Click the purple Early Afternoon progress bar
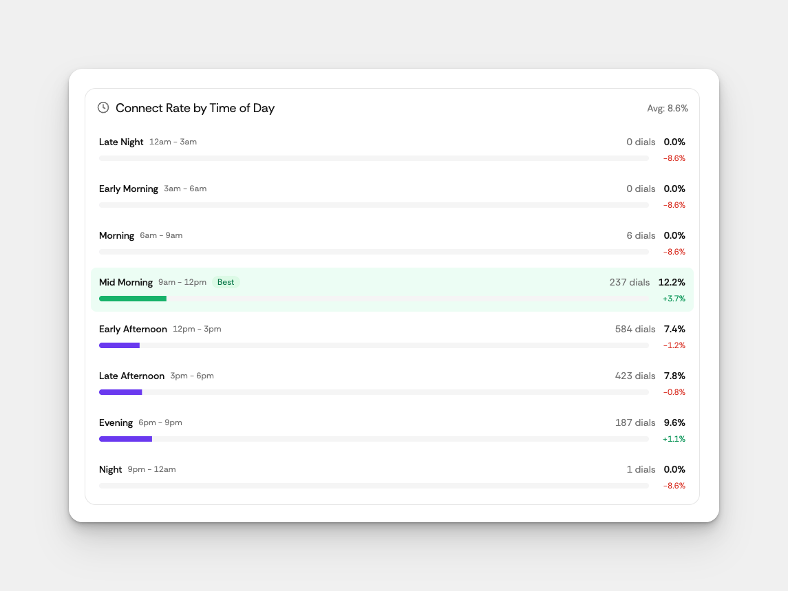Image resolution: width=788 pixels, height=591 pixels. 120,345
